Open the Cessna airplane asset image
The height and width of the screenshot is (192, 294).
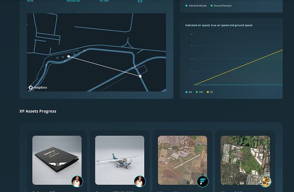pos(120,160)
